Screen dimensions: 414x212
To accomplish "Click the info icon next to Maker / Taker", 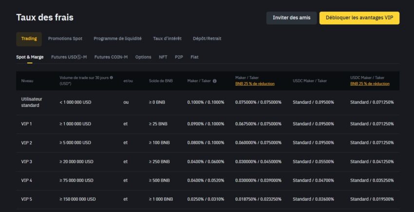I will pos(215,81).
